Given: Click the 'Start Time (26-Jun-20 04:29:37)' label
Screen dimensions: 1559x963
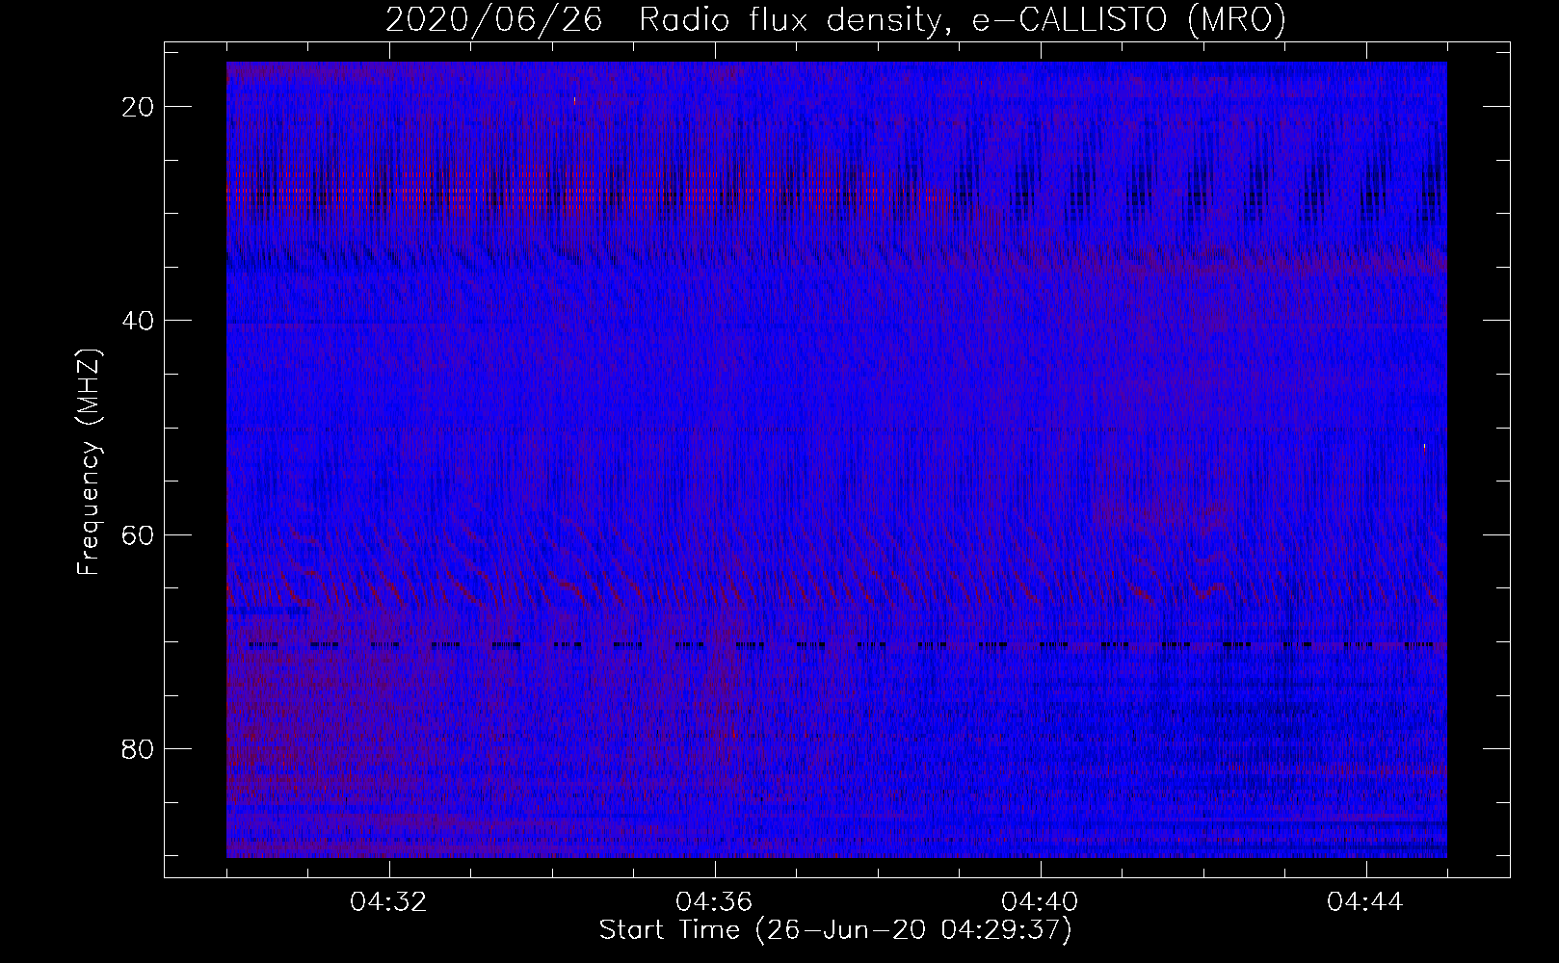Looking at the screenshot, I should click(835, 930).
